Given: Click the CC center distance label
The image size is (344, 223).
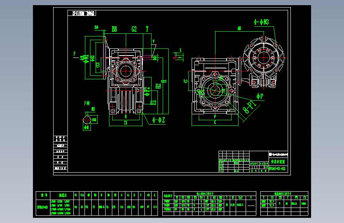Looking at the screenshot, I should point(186,81).
